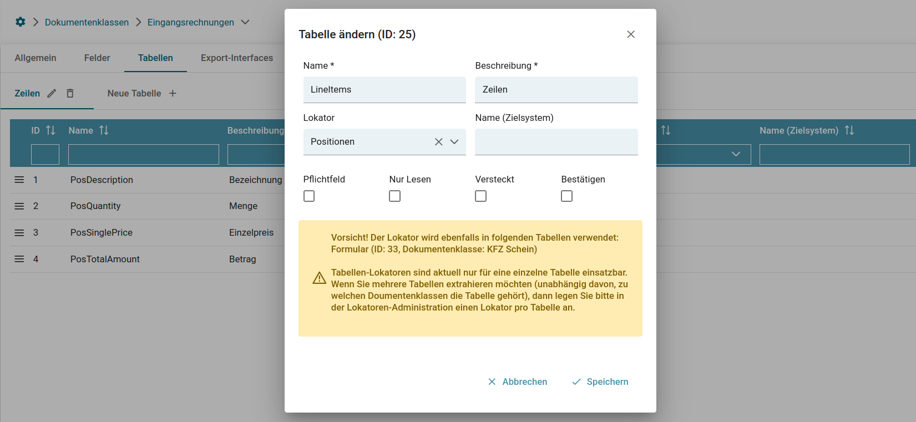
Task: Open the Export-Interfaces tab
Action: click(x=237, y=58)
